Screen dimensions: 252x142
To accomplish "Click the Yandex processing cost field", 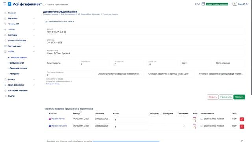I will click(x=119, y=74).
